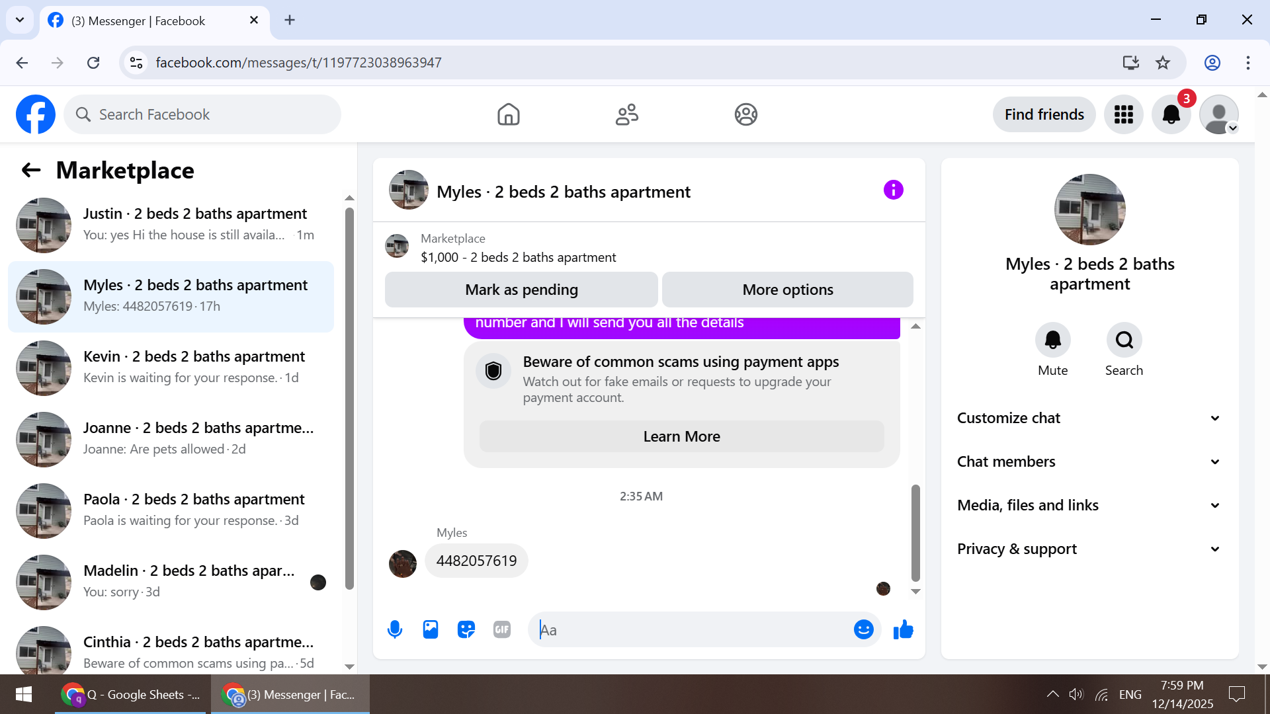This screenshot has width=1270, height=714.
Task: Expand Privacy & support section
Action: pyautogui.click(x=1089, y=549)
